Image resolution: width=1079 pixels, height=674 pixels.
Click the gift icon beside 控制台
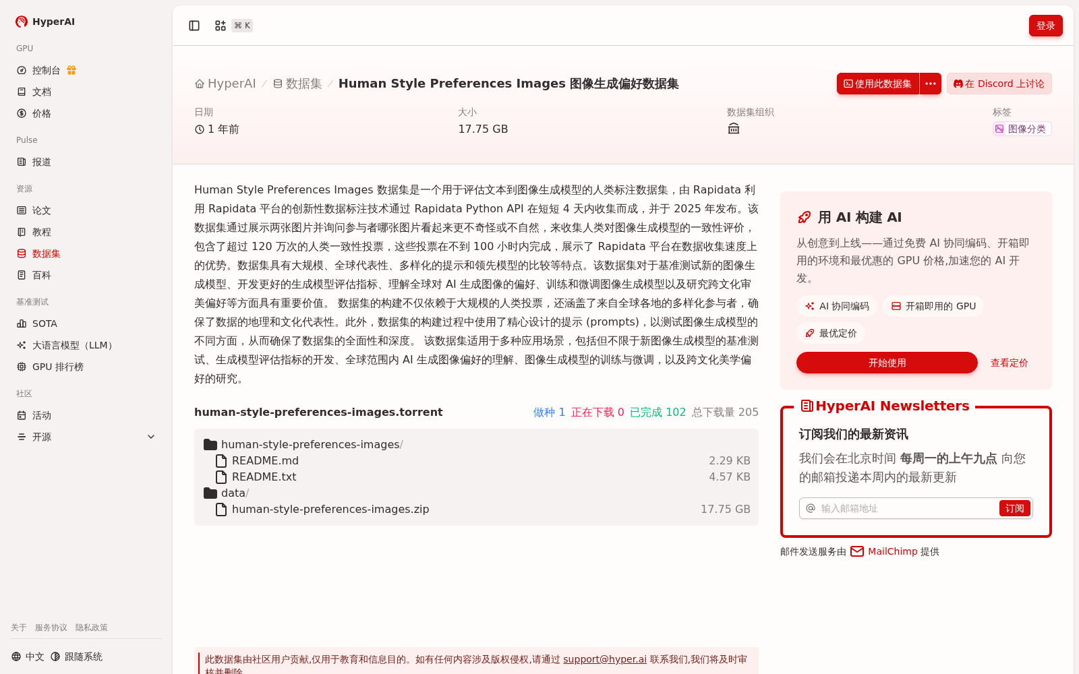71,70
